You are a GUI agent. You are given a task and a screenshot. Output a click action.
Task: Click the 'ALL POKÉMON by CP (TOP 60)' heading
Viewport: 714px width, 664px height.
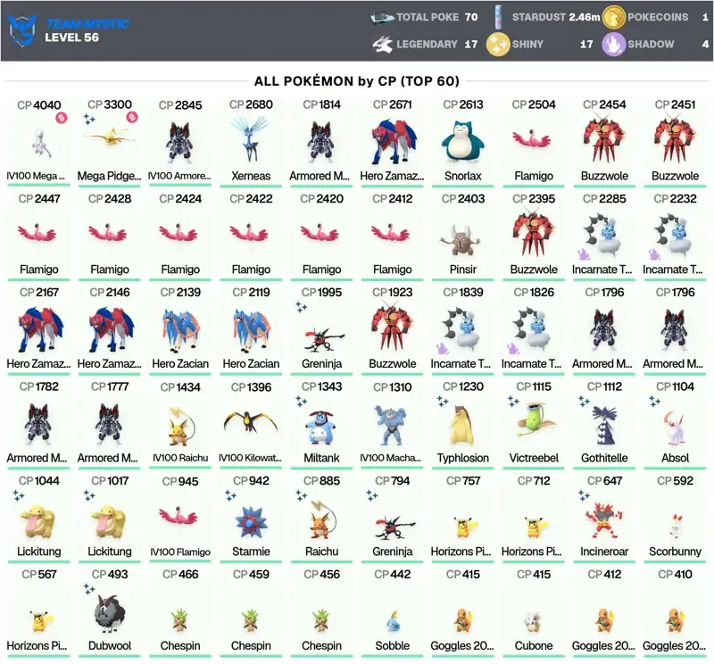click(x=356, y=81)
